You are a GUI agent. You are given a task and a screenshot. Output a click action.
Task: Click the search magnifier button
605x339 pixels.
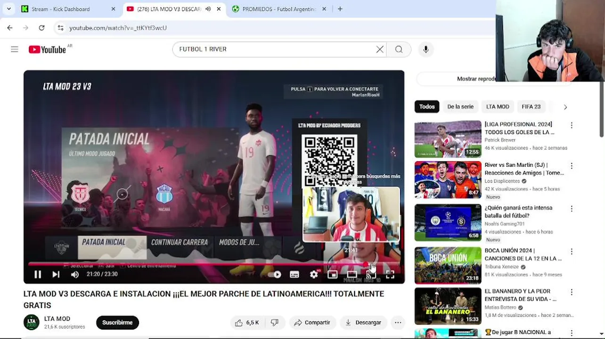pyautogui.click(x=399, y=49)
